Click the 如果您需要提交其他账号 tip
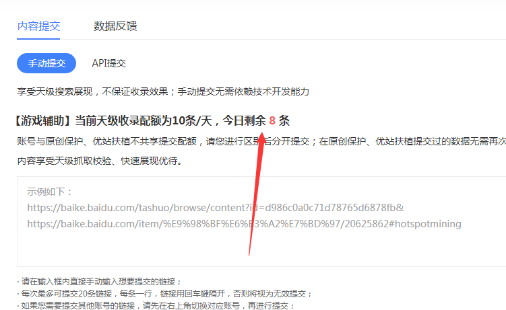This screenshot has width=506, height=310. coord(156,305)
